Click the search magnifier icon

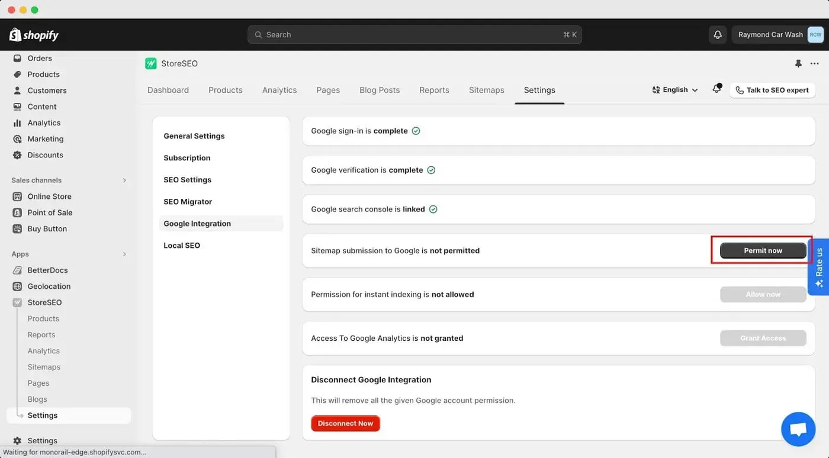(258, 35)
